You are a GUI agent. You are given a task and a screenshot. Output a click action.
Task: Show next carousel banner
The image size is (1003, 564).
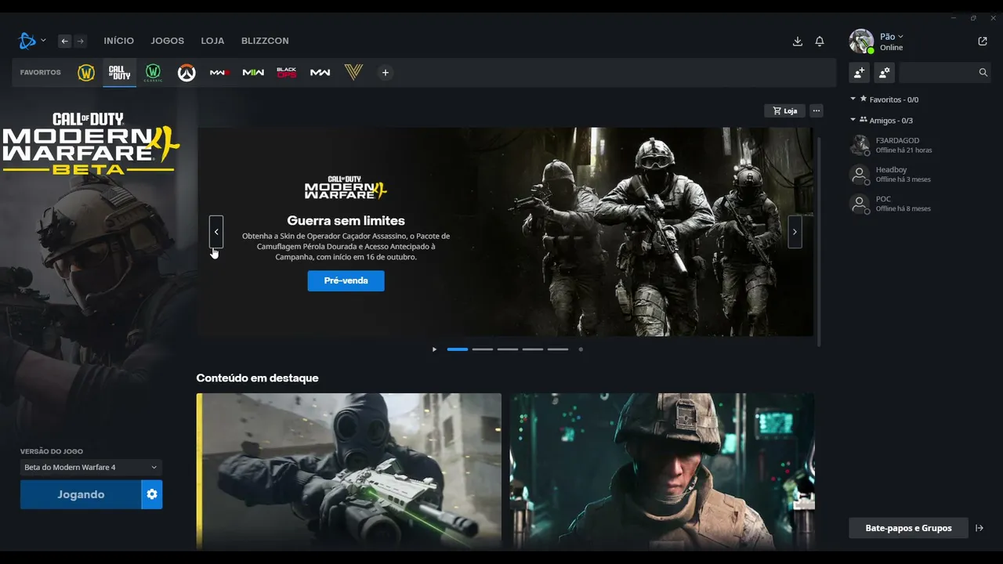click(795, 232)
